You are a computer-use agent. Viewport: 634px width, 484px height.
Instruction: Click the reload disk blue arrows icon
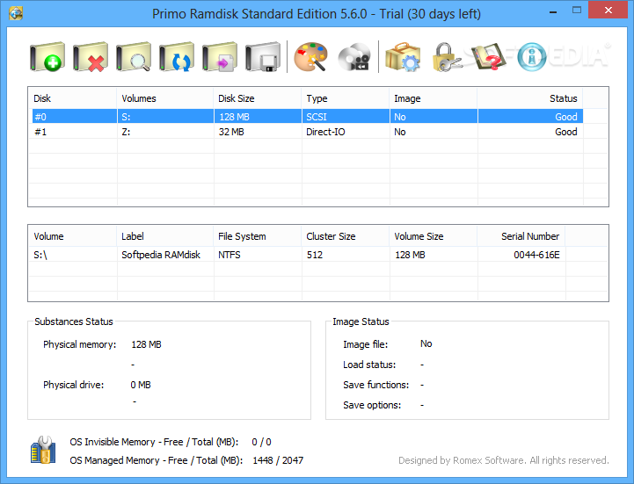click(x=177, y=57)
